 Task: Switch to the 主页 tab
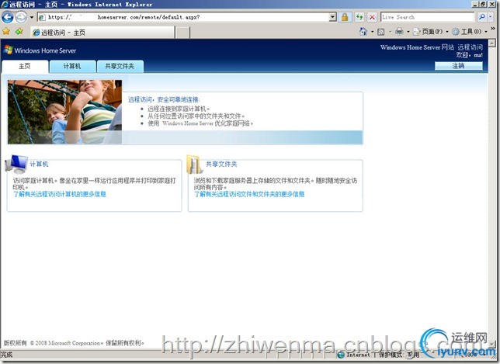[25, 66]
